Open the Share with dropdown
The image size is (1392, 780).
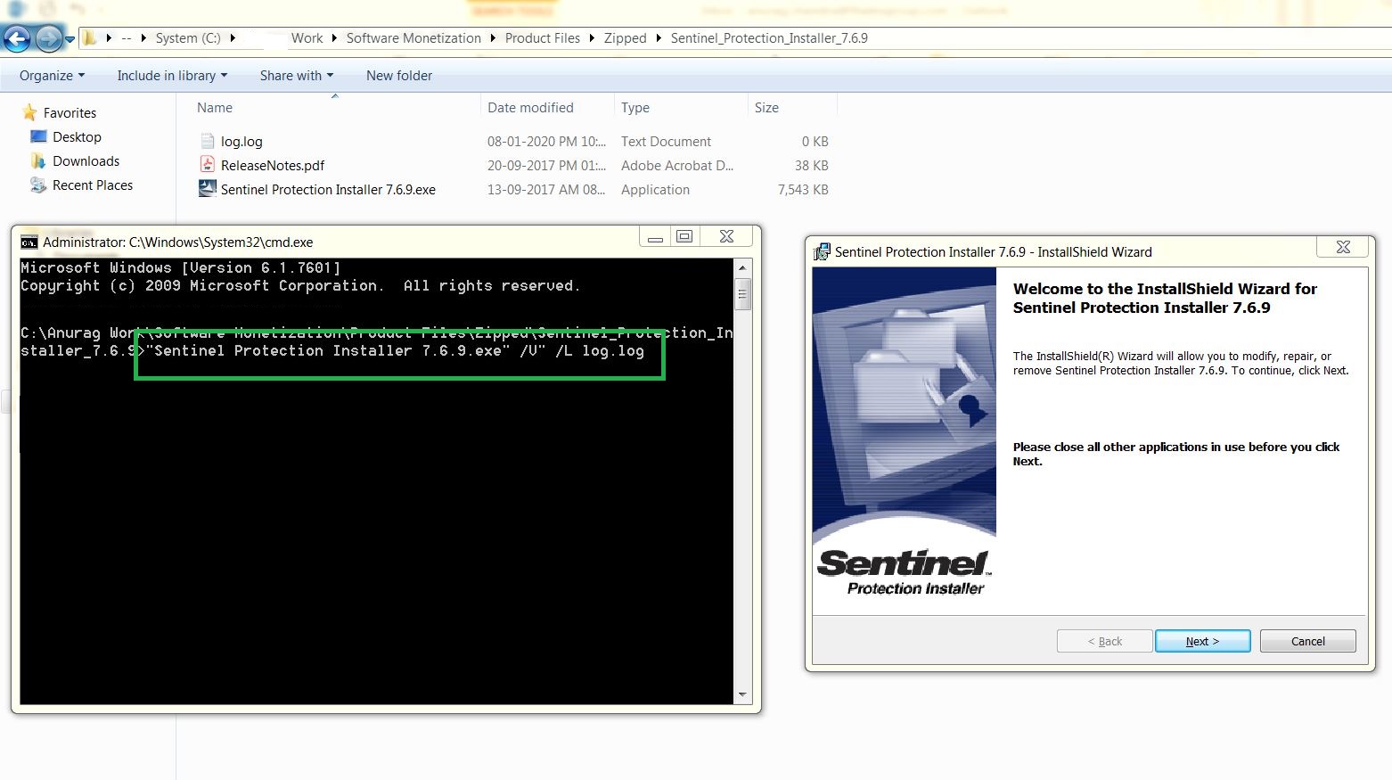[295, 76]
